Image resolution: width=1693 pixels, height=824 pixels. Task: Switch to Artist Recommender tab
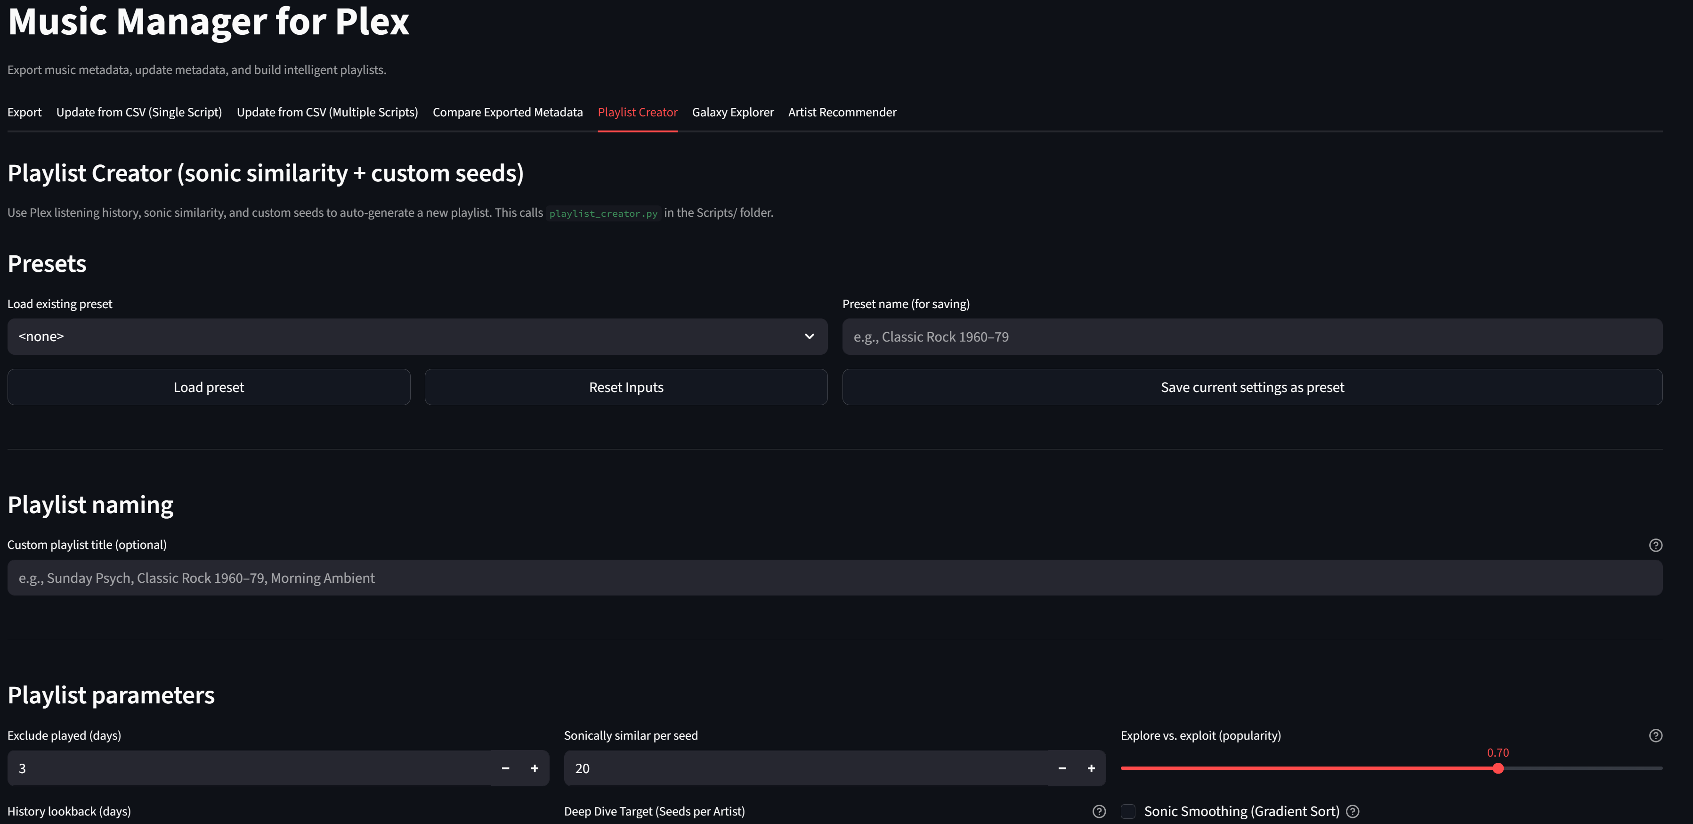(x=842, y=113)
